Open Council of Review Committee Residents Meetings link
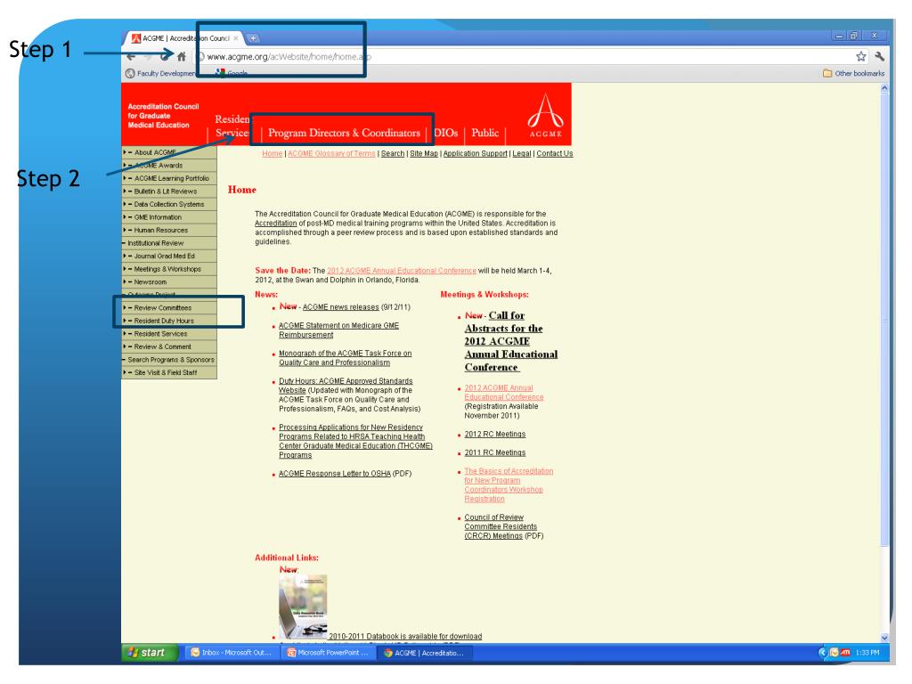 point(501,526)
